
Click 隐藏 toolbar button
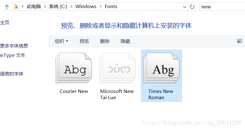tap(125, 41)
